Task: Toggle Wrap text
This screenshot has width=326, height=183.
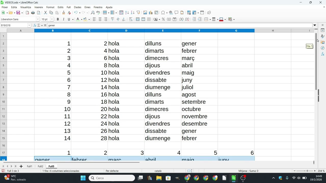Action: (x=131, y=19)
